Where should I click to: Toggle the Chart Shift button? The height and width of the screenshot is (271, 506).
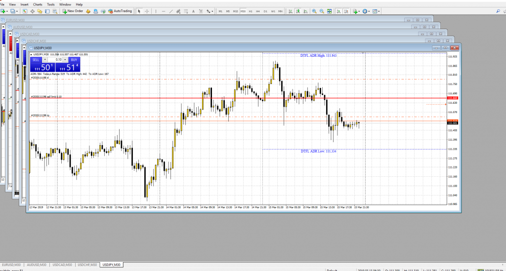[346, 11]
